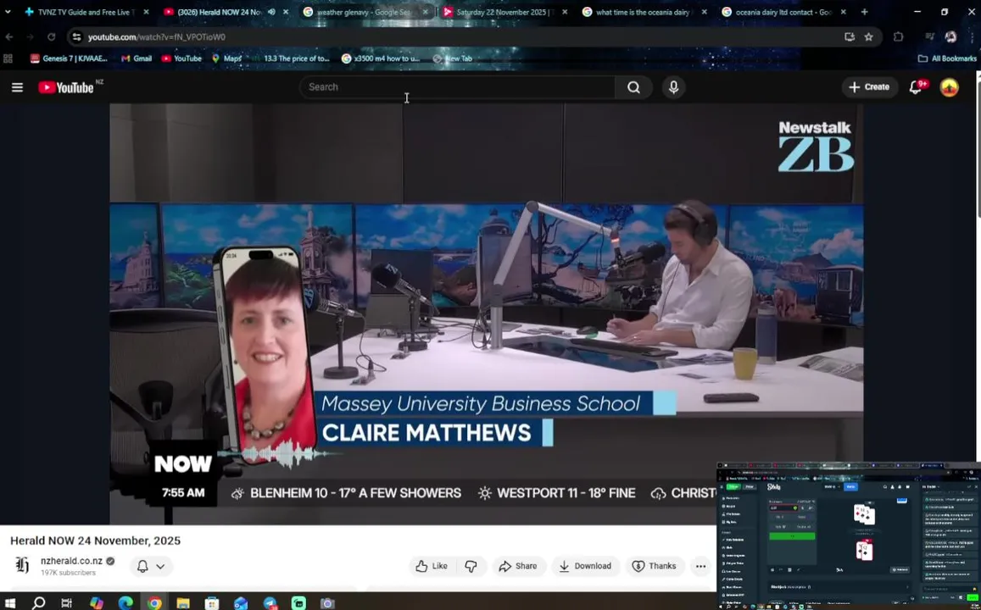981x610 pixels.
Task: Open "13.3 The price of to..." bookmark
Action: point(290,58)
